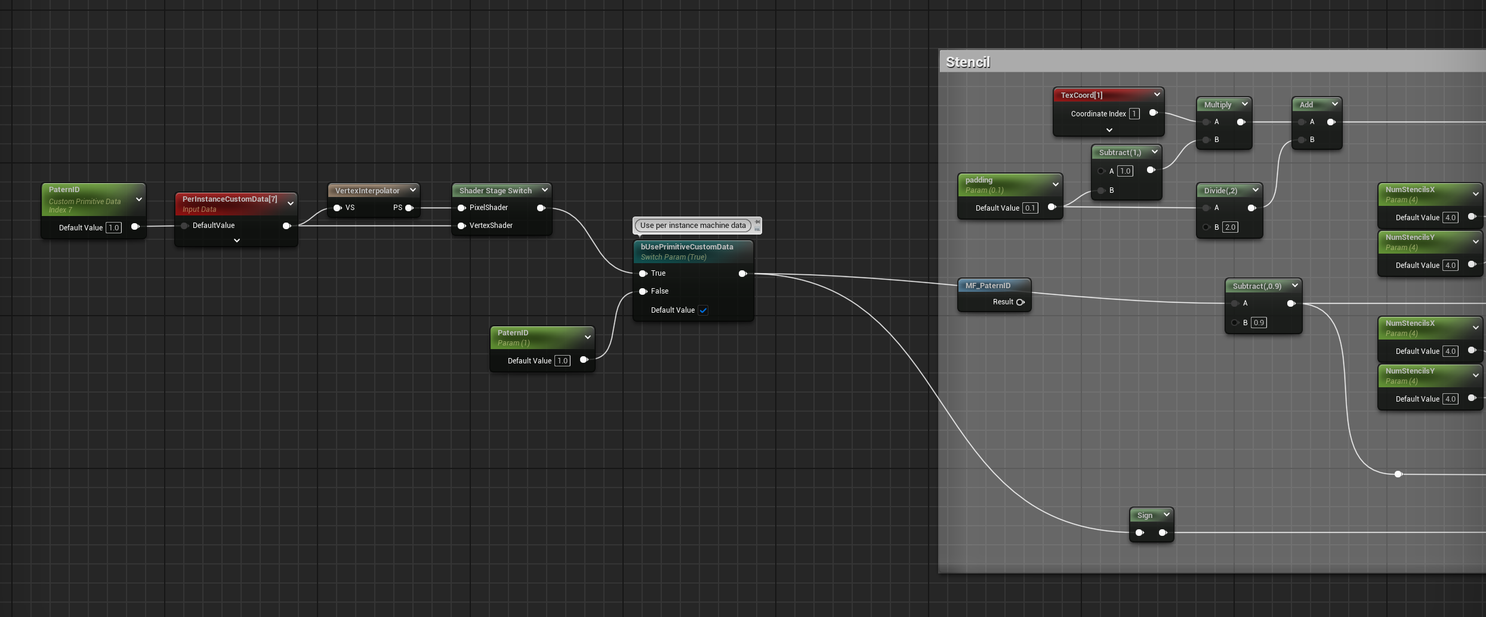This screenshot has width=1486, height=617.
Task: Click the PS output pin on VertexInterpolator
Action: coord(409,208)
